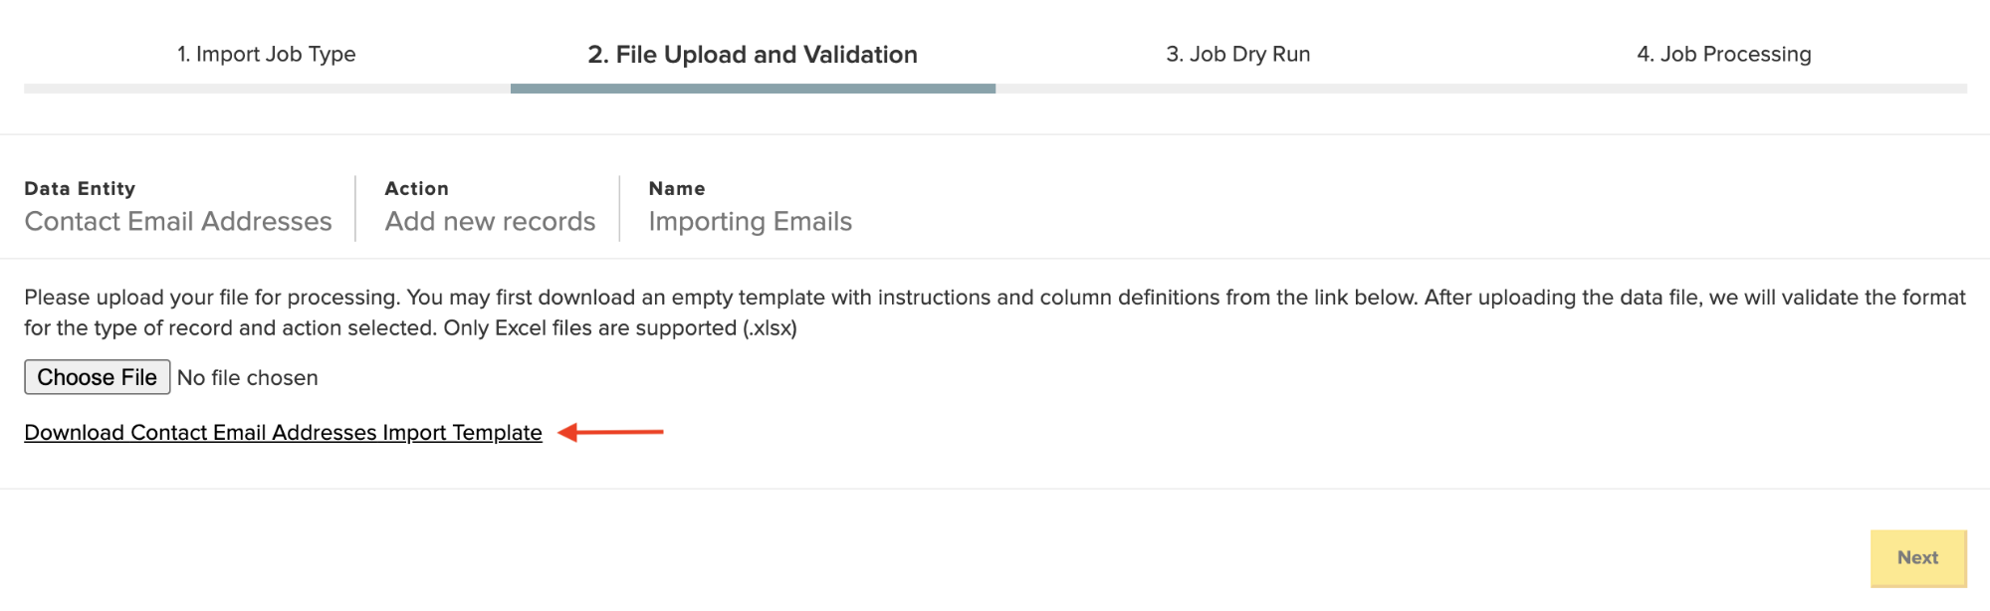Click the progress bar segment under Job Dry Run
1990x611 pixels.
tap(1238, 89)
